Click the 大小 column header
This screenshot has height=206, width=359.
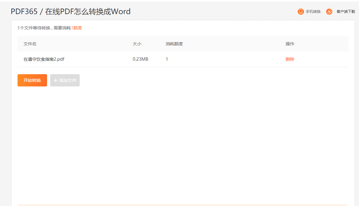pyautogui.click(x=137, y=44)
